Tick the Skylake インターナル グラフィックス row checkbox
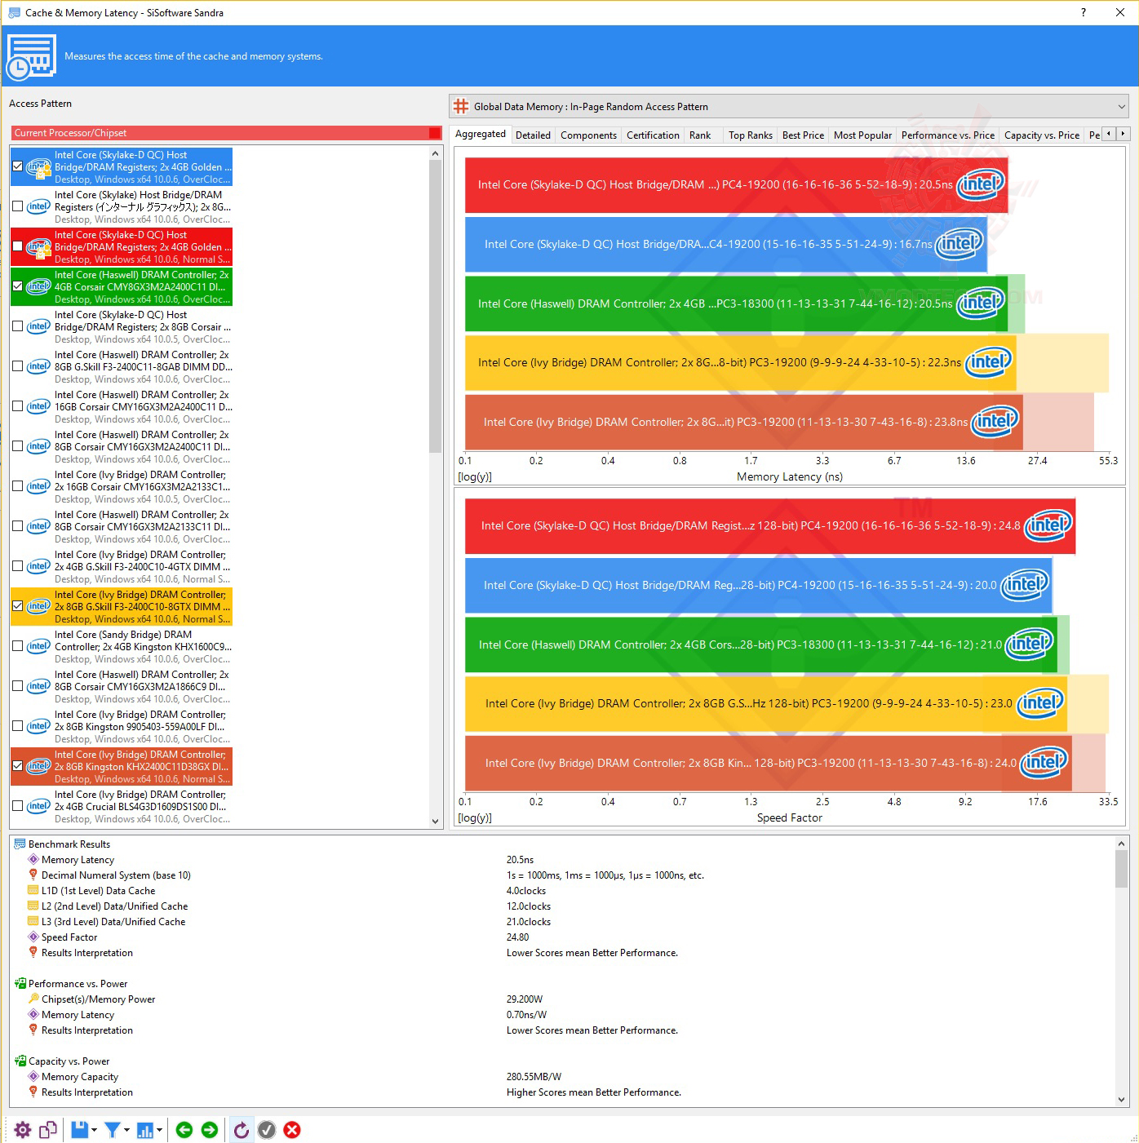 click(18, 206)
